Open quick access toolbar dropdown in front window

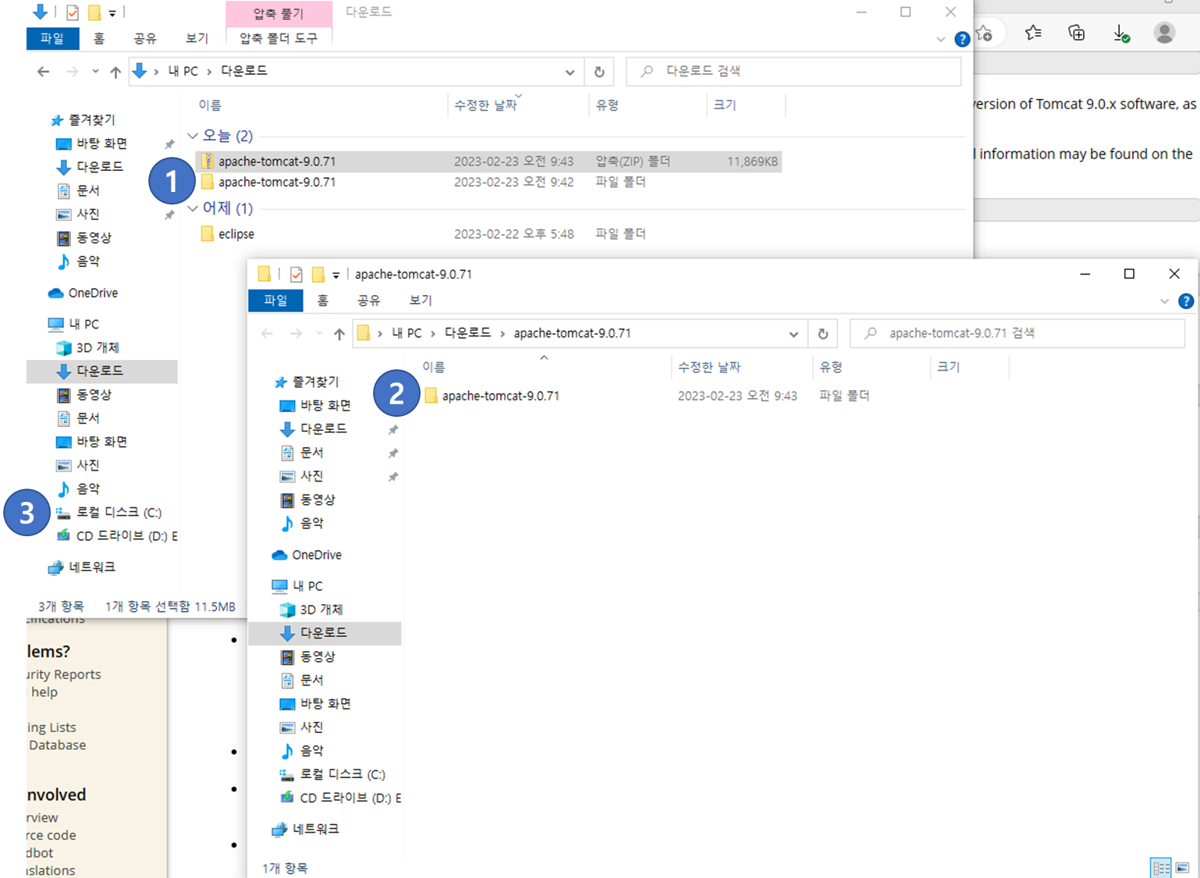click(x=336, y=275)
